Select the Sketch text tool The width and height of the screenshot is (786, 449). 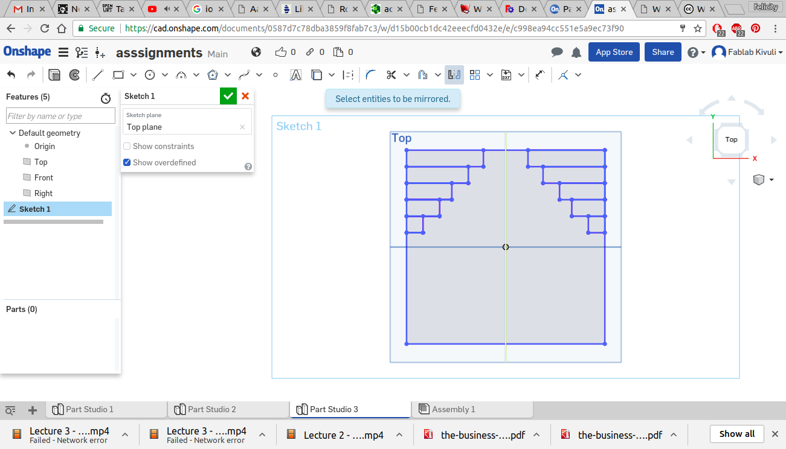coord(295,75)
